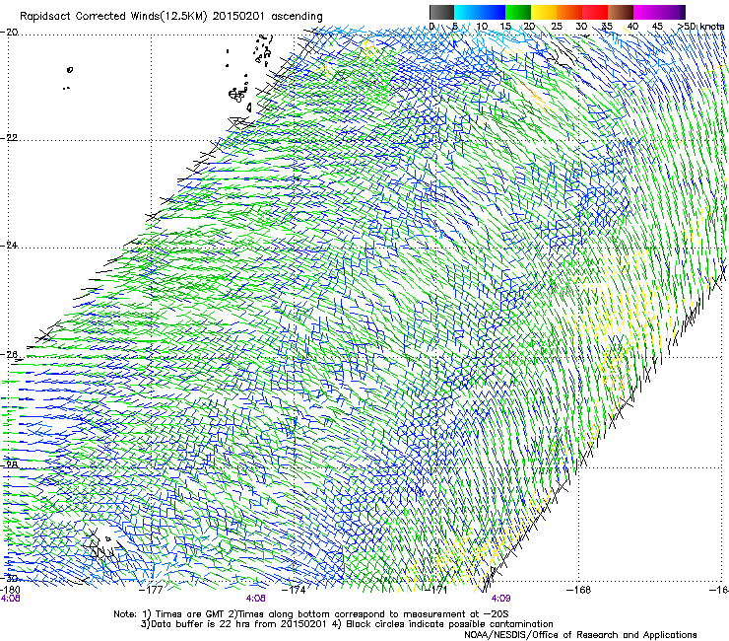
Task: Click the island cluster outline near -175
Action: (x=238, y=95)
